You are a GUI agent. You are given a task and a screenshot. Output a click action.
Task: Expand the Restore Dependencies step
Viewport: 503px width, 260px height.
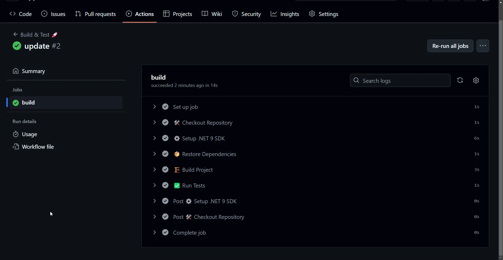[155, 154]
